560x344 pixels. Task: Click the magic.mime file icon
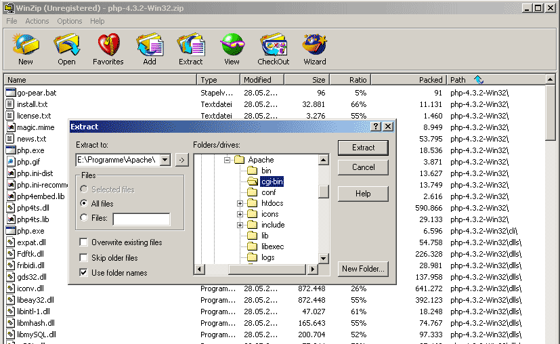(11, 127)
